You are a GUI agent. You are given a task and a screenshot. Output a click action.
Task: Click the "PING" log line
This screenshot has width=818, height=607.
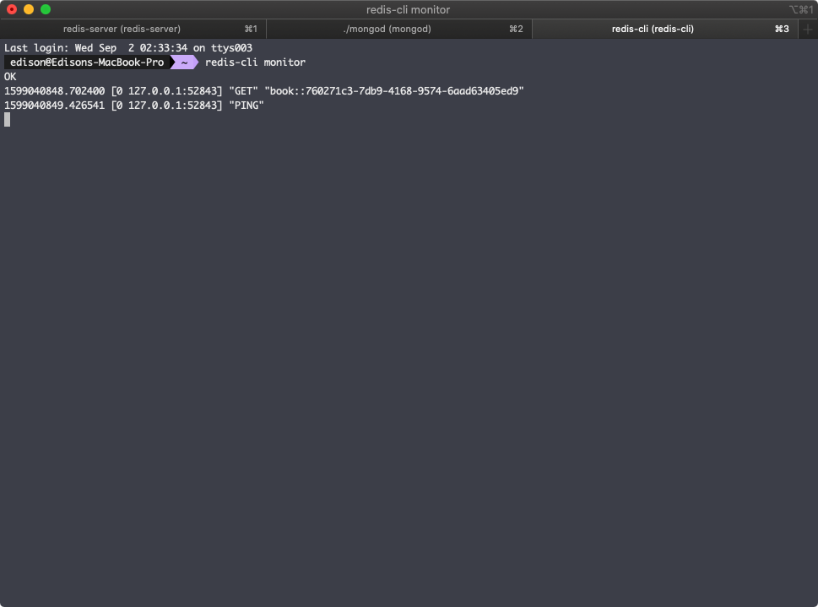click(134, 106)
